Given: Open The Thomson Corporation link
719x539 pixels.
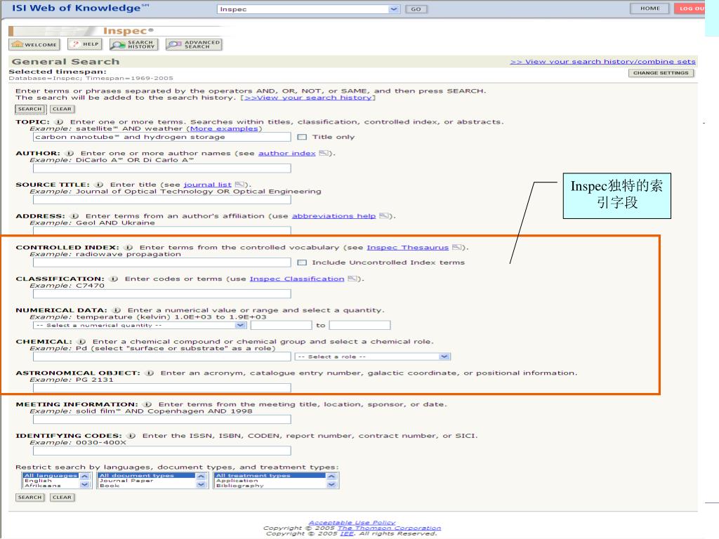Looking at the screenshot, I should point(389,528).
